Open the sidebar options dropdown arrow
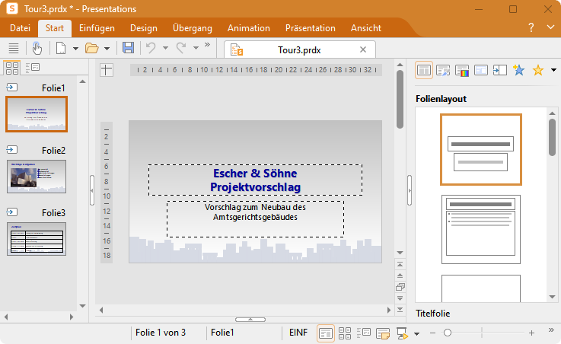Image resolution: width=561 pixels, height=344 pixels. click(553, 70)
